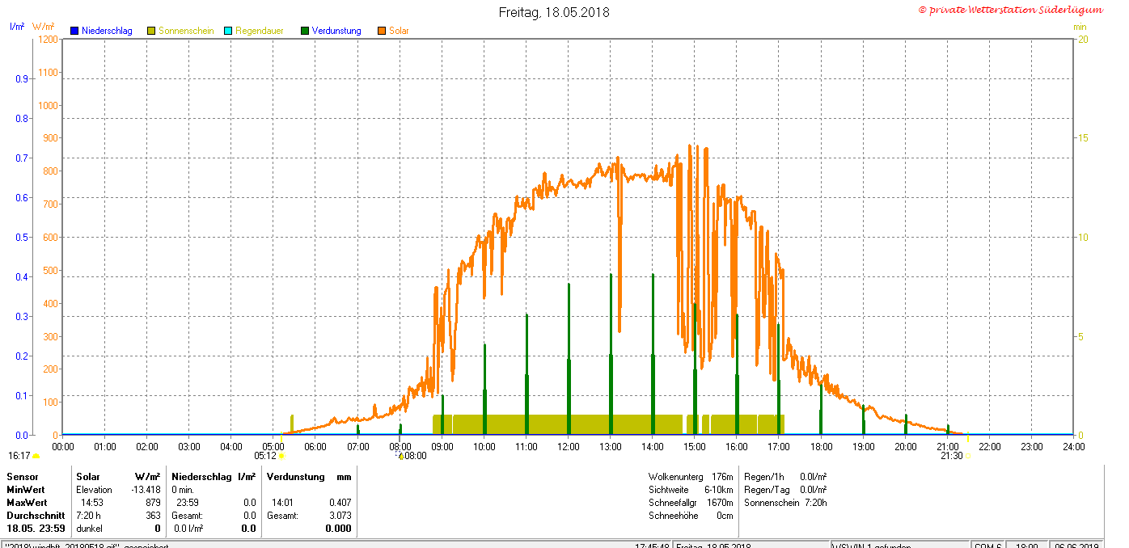Click the sun icon beside 16:17
Screen dimensions: 1129x548
pos(36,456)
